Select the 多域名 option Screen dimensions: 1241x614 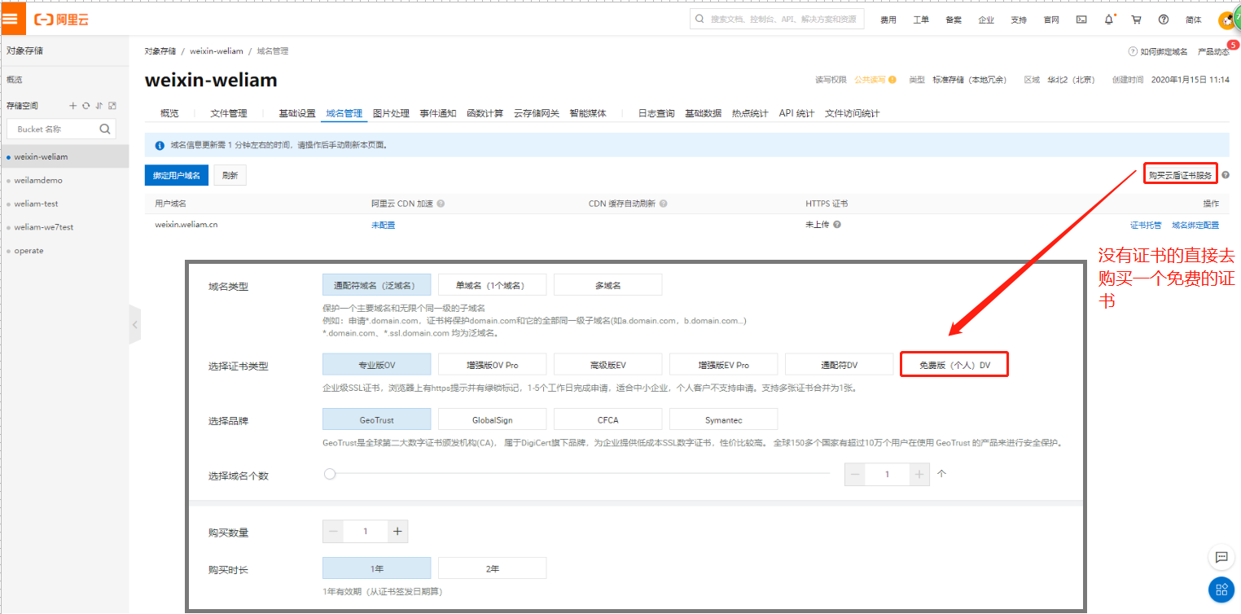pos(607,285)
